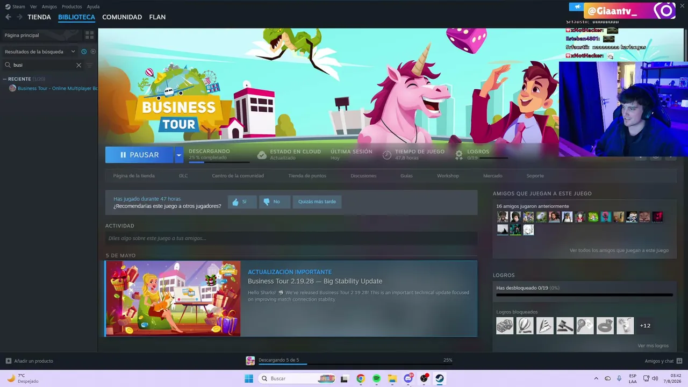This screenshot has width=688, height=387.
Task: Open Ver mis logros link
Action: (653, 346)
